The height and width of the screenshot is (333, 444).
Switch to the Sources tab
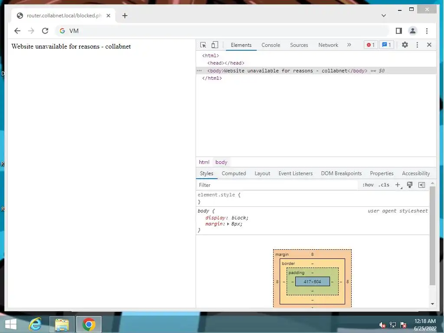click(299, 45)
